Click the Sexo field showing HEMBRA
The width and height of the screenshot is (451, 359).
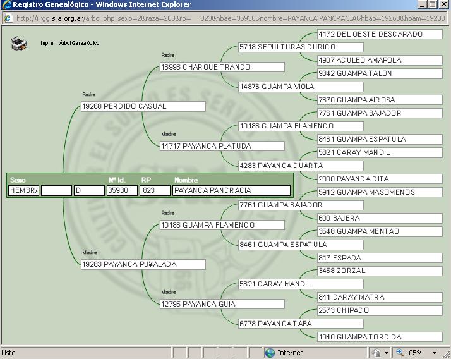tap(24, 190)
